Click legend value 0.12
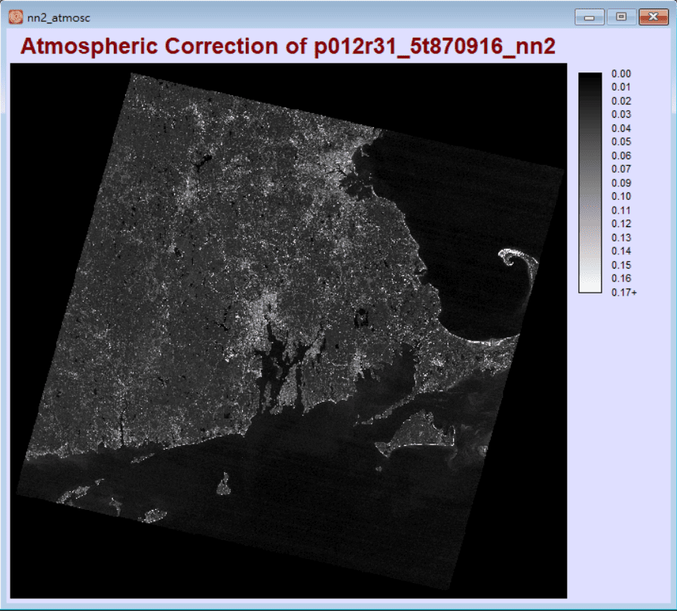677x611 pixels. [x=621, y=223]
